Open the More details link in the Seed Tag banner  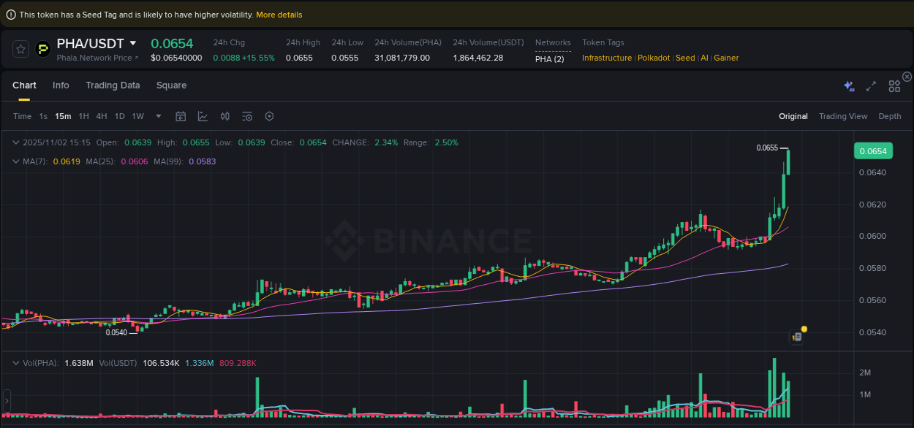tap(279, 14)
